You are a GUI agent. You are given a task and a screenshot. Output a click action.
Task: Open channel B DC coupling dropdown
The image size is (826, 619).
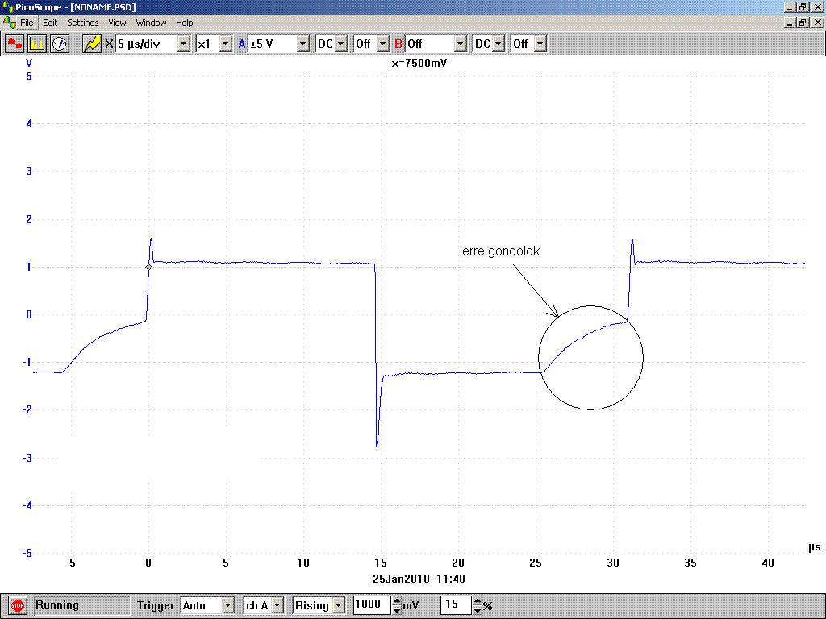coord(499,44)
